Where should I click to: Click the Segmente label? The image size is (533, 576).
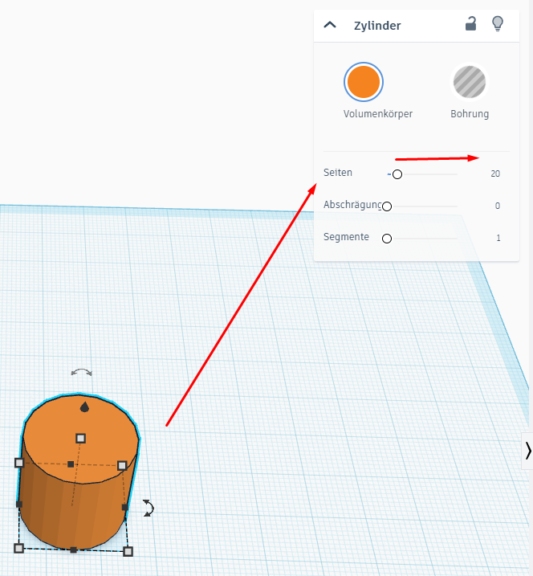tap(346, 237)
